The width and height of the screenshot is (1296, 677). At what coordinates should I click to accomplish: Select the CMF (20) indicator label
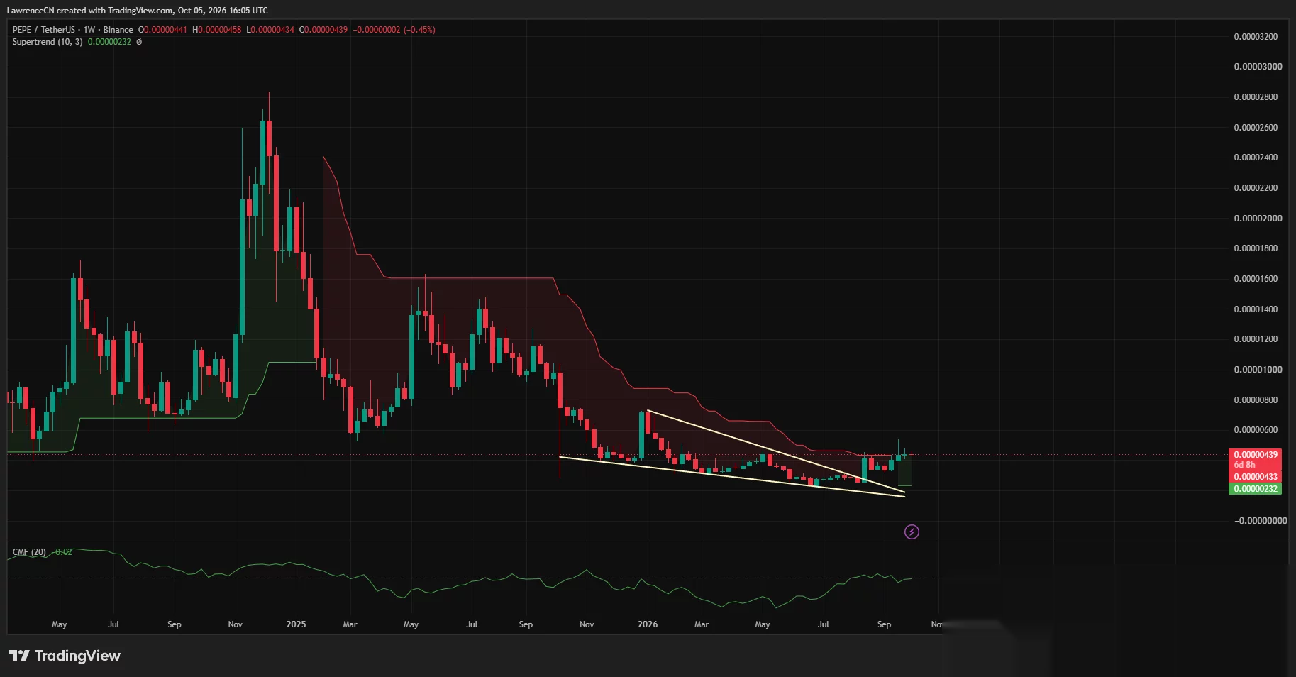click(x=29, y=552)
